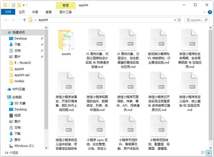Click the search magnifier icon

point(206,20)
